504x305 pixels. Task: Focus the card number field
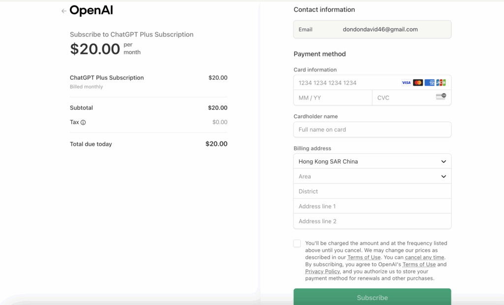tap(345, 83)
